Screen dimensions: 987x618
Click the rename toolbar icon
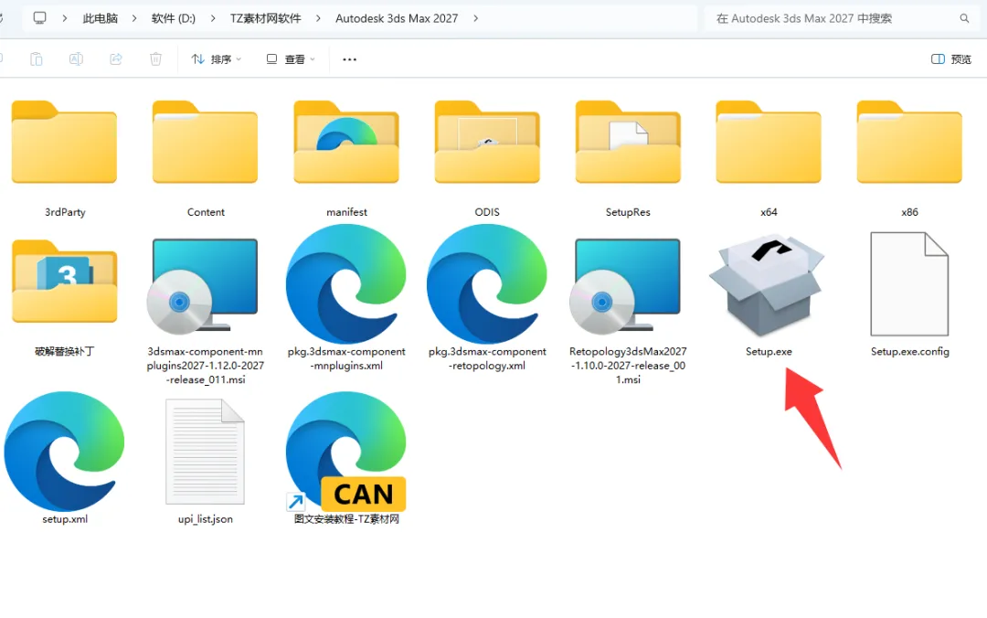click(76, 59)
